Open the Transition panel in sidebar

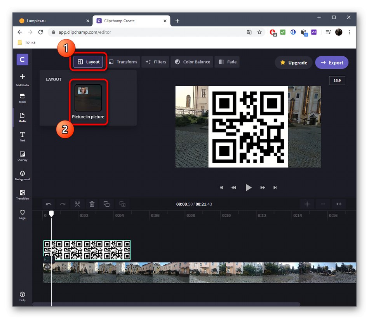coord(23,195)
